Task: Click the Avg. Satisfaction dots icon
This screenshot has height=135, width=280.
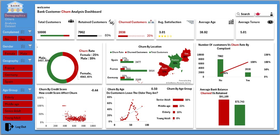Action: pos(190,22)
